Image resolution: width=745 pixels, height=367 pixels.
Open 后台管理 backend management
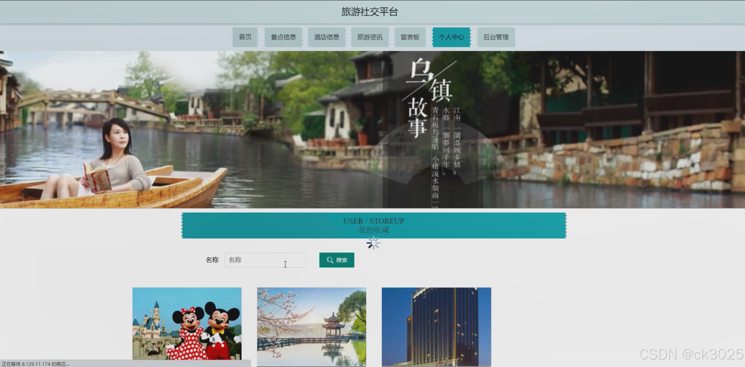[x=496, y=37]
